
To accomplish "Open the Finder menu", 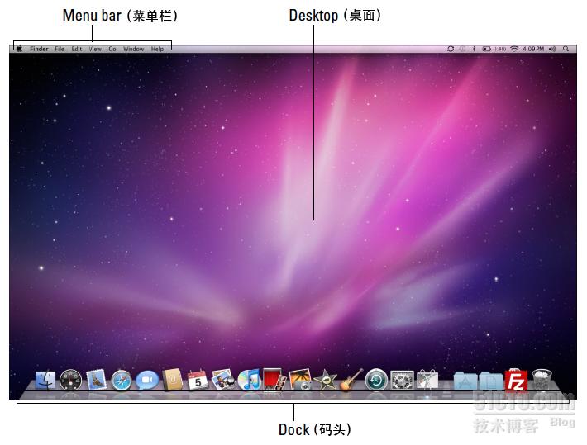I will [40, 49].
